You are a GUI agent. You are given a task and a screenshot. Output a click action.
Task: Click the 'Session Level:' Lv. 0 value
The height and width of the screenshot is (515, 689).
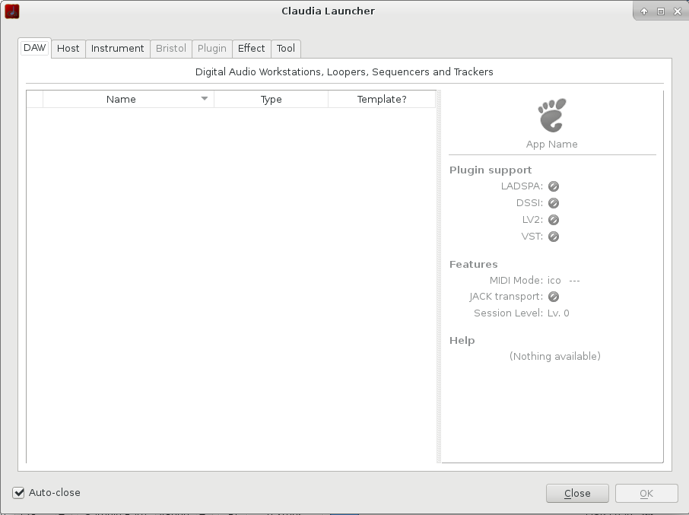click(558, 313)
